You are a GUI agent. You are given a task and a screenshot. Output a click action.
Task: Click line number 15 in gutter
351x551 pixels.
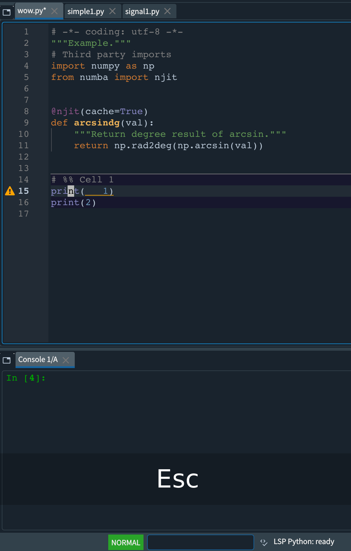[24, 191]
